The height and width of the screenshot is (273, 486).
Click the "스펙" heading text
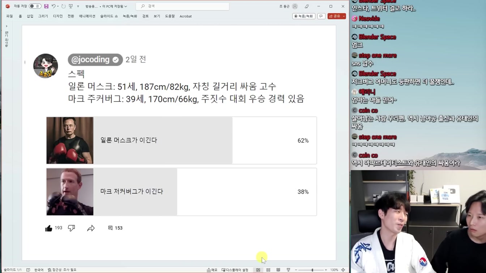click(76, 74)
